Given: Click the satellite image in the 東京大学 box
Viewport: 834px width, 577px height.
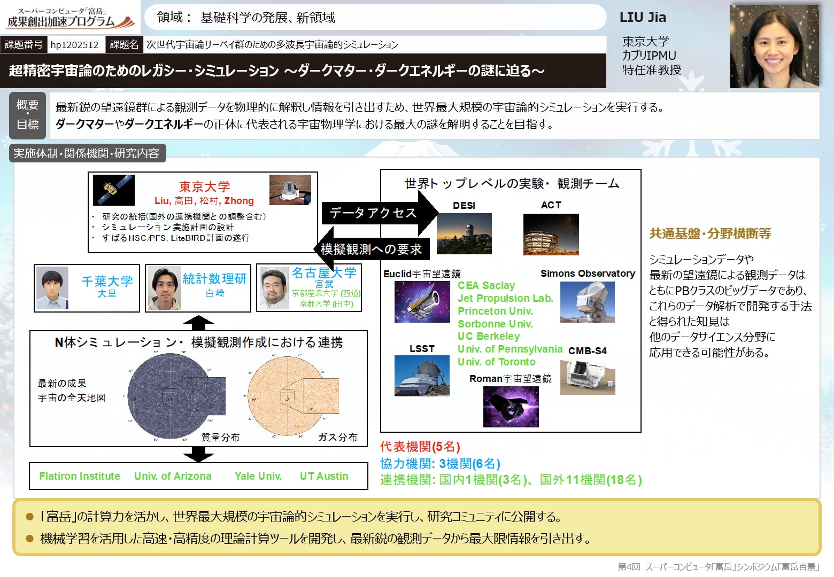Looking at the screenshot, I should pyautogui.click(x=113, y=190).
